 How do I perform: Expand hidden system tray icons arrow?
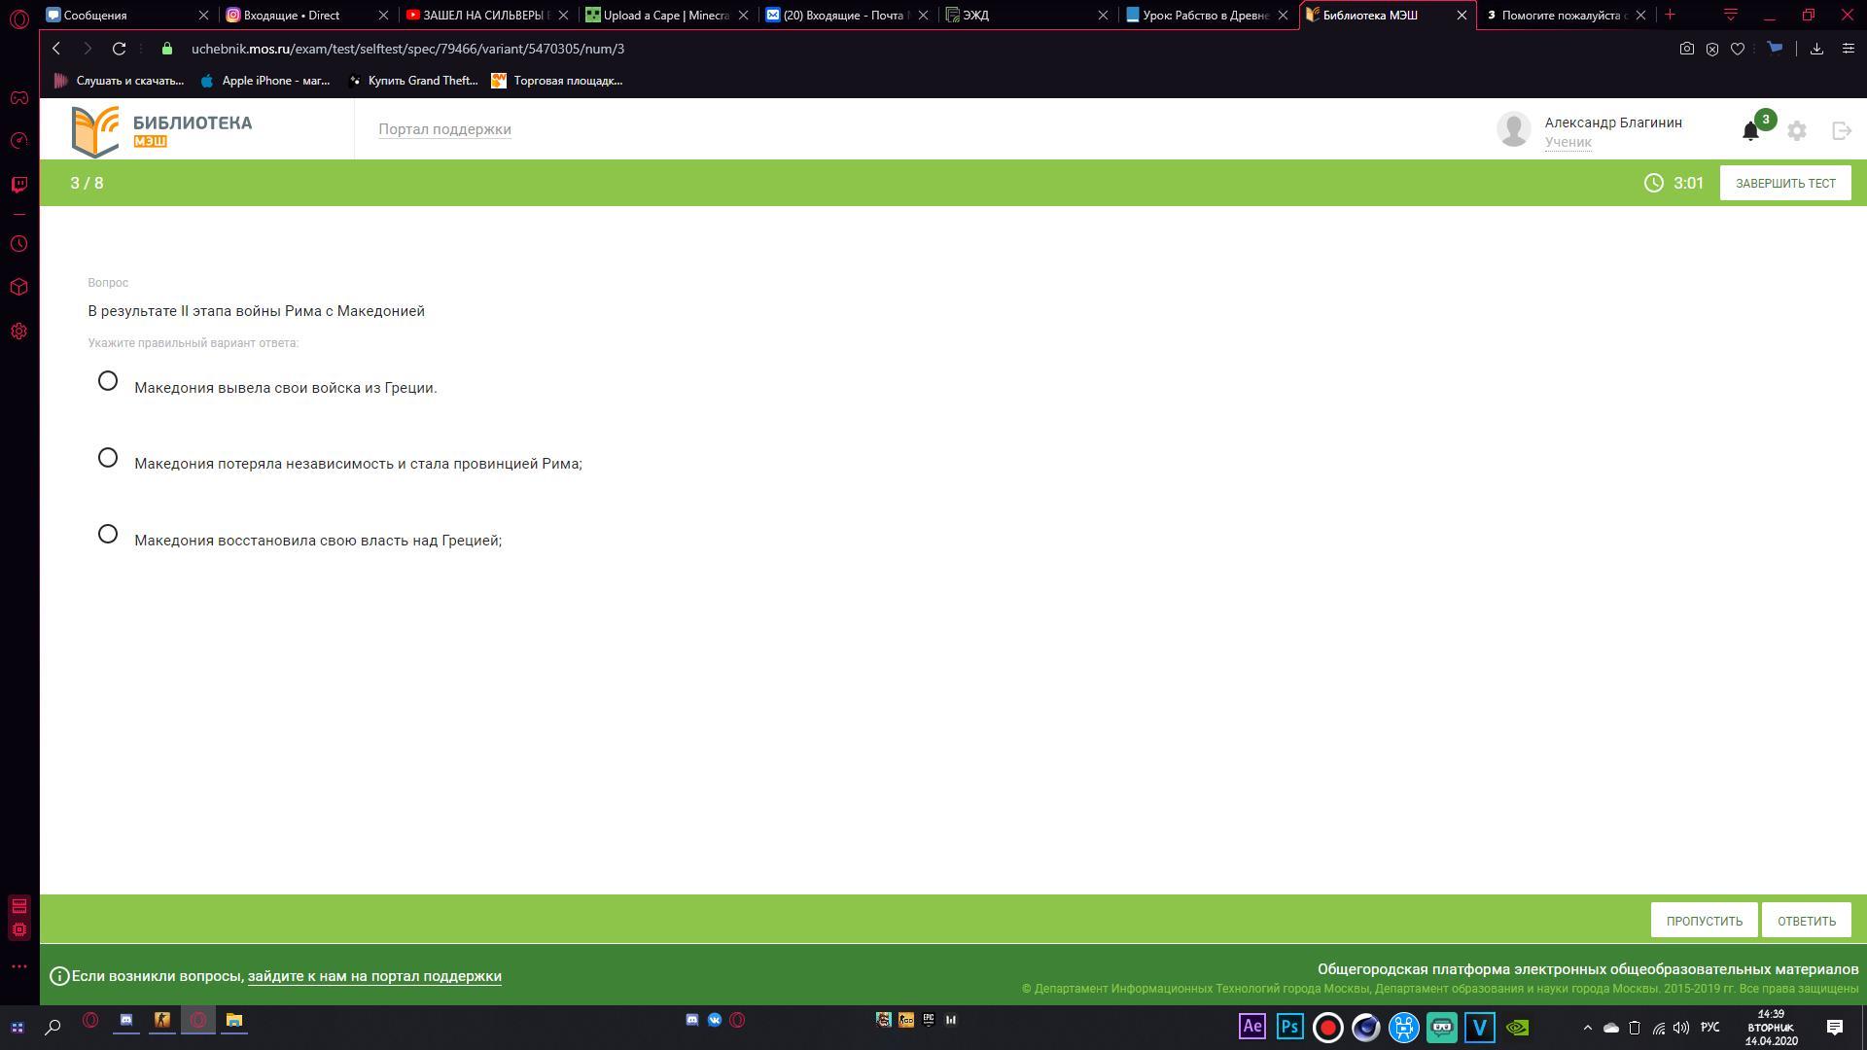[1588, 1028]
